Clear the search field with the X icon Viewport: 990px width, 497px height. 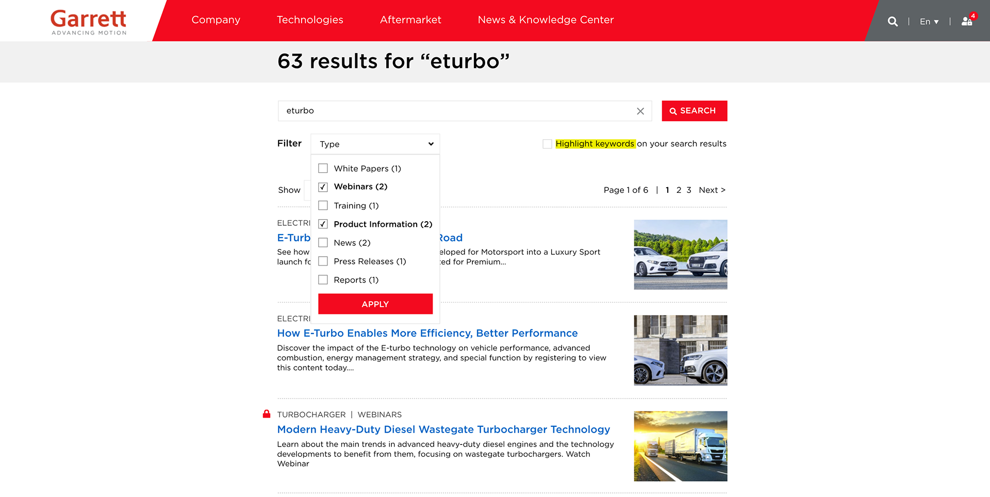(x=640, y=111)
